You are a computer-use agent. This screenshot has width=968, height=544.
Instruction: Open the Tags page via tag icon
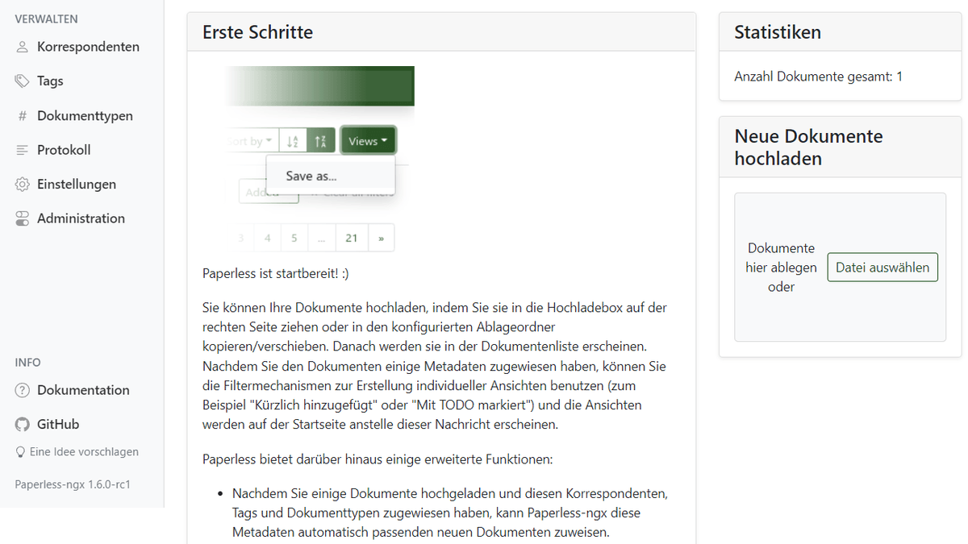(22, 81)
